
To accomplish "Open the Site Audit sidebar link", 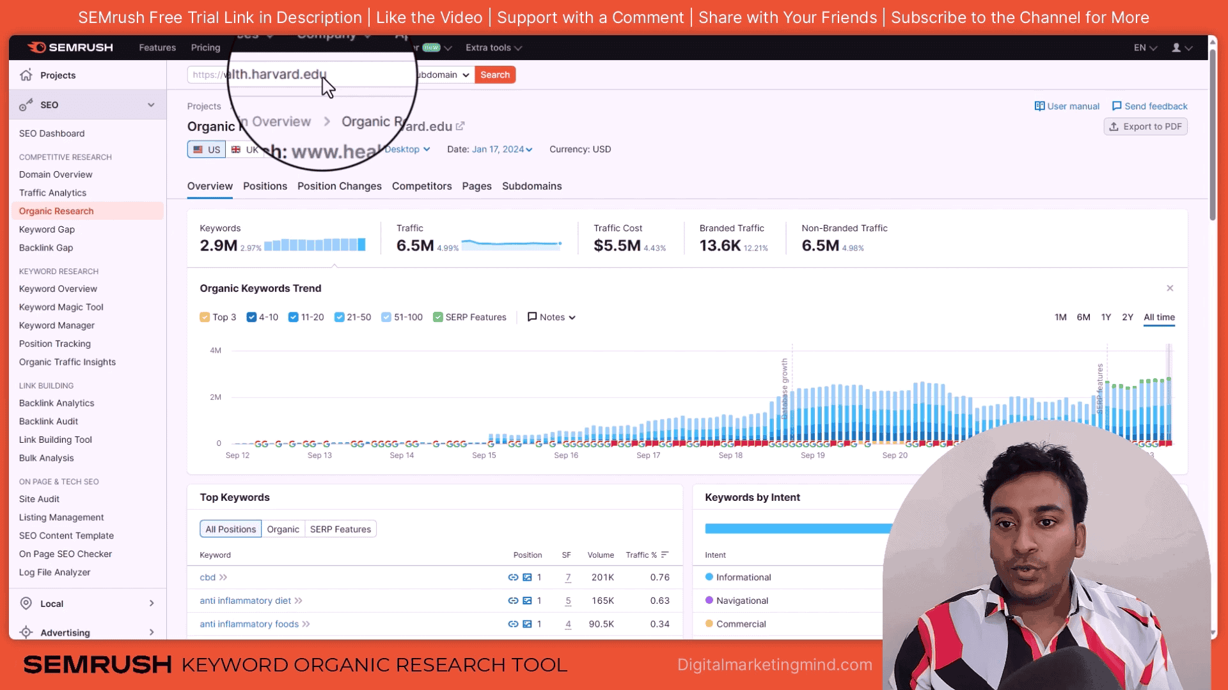I will click(x=39, y=499).
